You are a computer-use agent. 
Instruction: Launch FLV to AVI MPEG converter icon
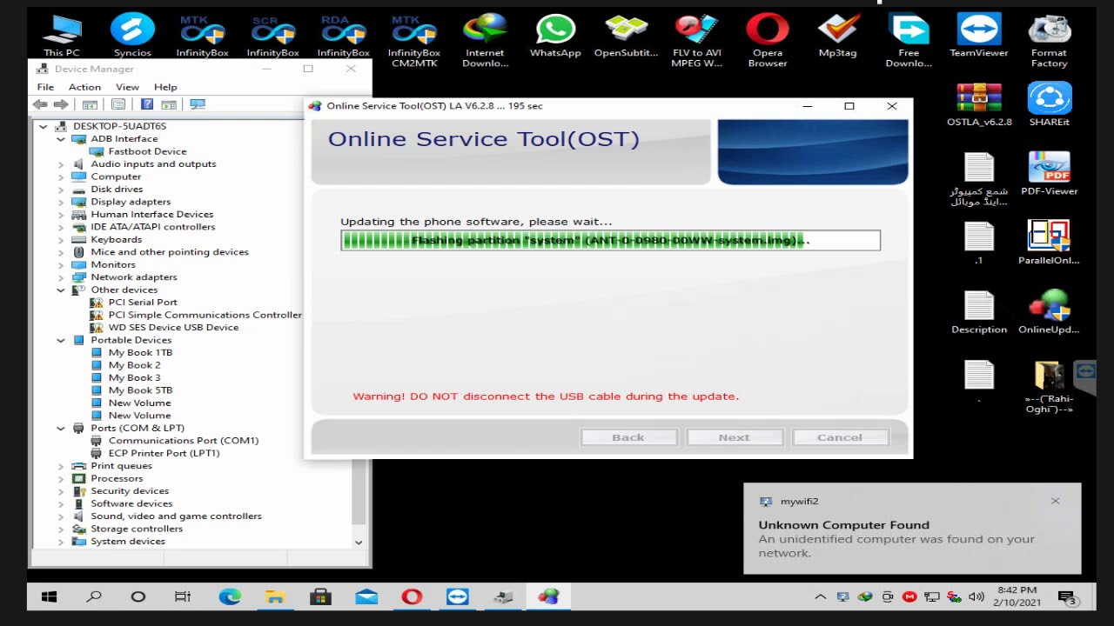coord(696,41)
